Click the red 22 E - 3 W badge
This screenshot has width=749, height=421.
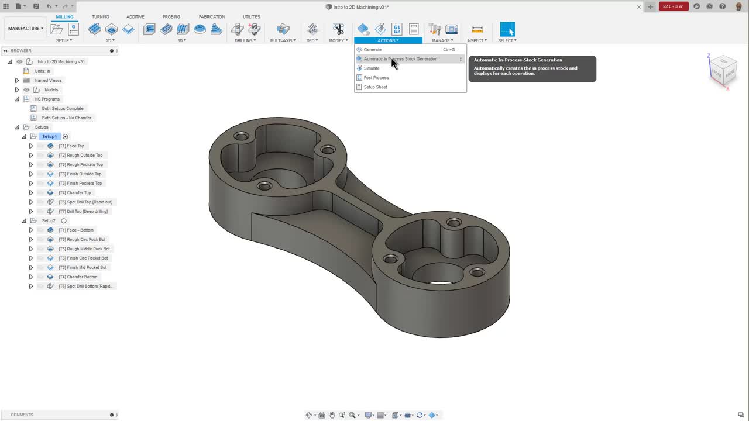[x=673, y=6]
